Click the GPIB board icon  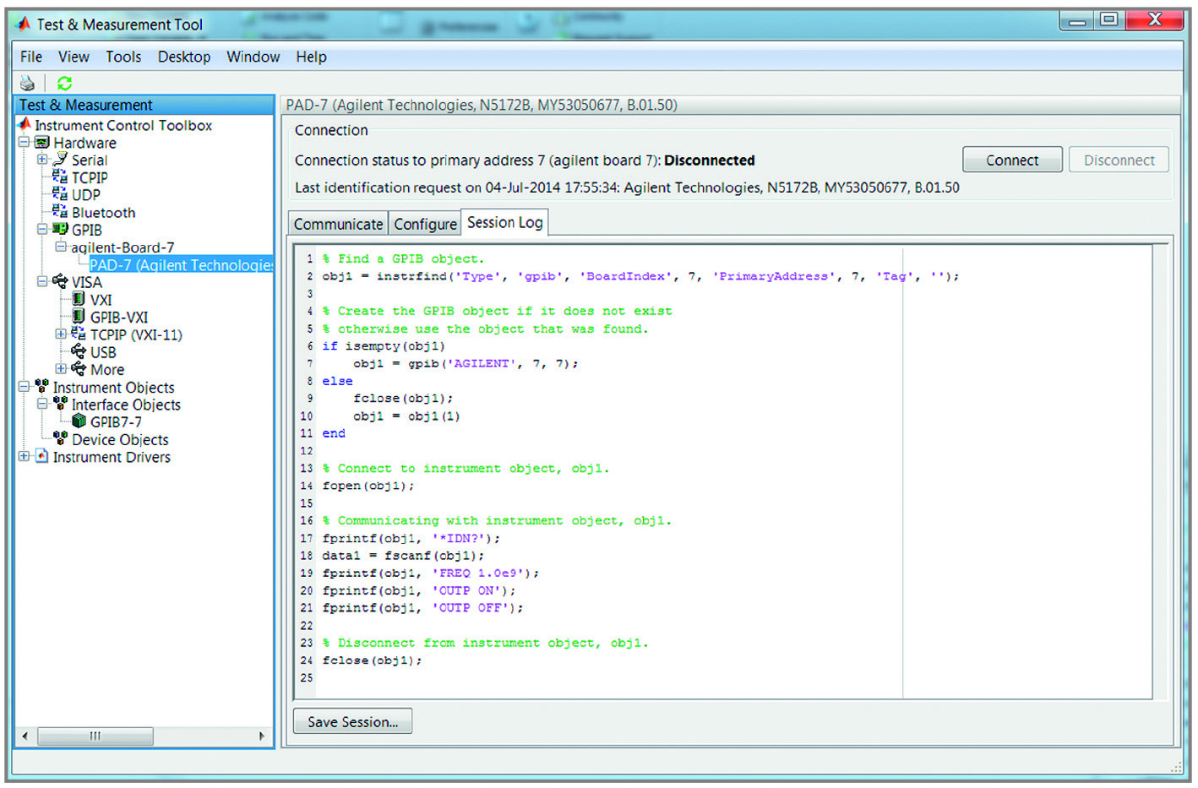point(60,229)
